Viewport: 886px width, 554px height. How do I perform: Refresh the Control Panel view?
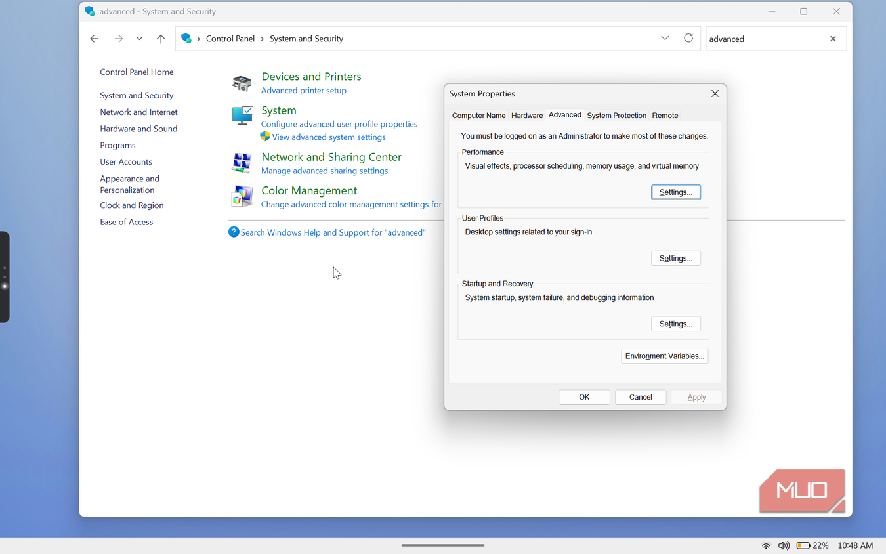688,38
